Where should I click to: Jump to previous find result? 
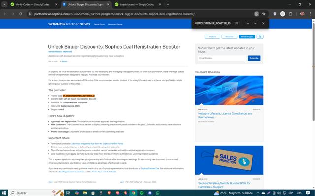248,23
